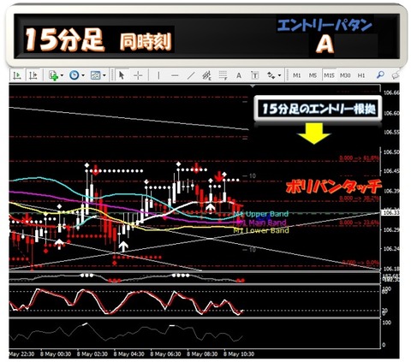Screen dimensions: 411x362
Task: Expand the Templates dropdown arrow
Action: tap(104, 75)
